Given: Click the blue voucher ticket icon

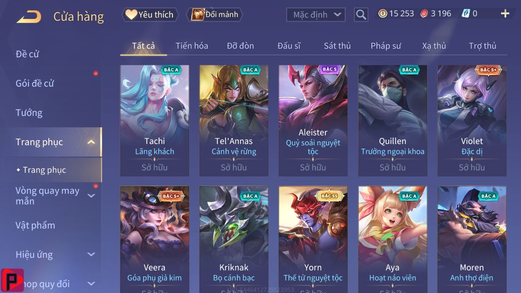Looking at the screenshot, I should (466, 14).
